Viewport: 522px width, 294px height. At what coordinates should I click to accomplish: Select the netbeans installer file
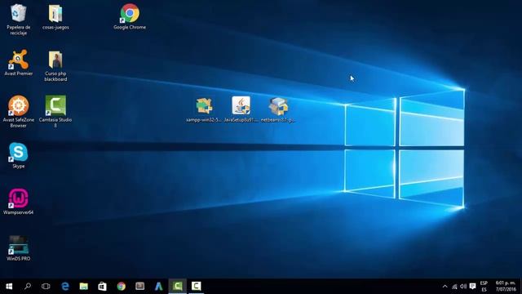tap(278, 109)
